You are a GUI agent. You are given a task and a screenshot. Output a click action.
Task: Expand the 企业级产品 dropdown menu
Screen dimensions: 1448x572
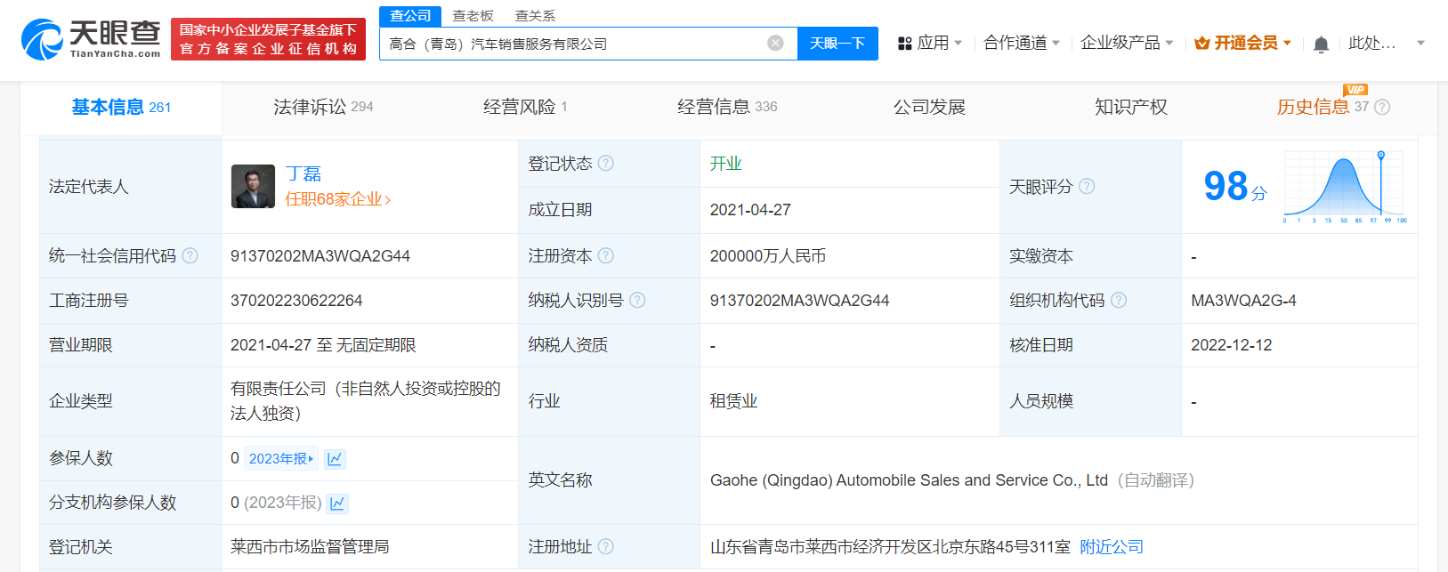point(1169,43)
